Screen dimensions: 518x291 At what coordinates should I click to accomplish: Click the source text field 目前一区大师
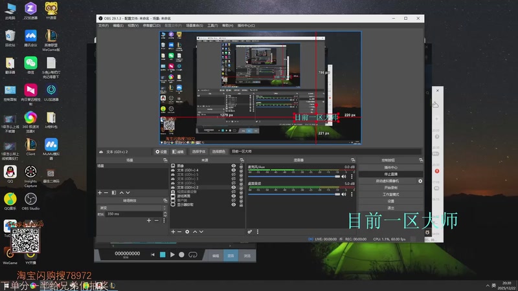(326, 151)
